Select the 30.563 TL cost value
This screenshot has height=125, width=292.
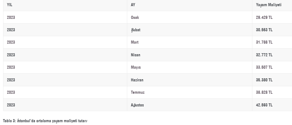pyautogui.click(x=264, y=30)
